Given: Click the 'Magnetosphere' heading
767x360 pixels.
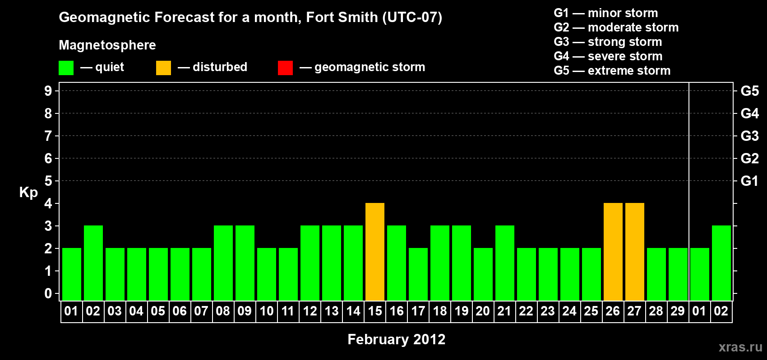Looking at the screenshot, I should click(x=107, y=45).
